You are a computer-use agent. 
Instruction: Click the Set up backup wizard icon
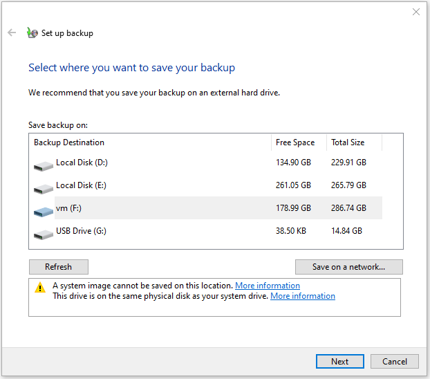pyautogui.click(x=32, y=33)
